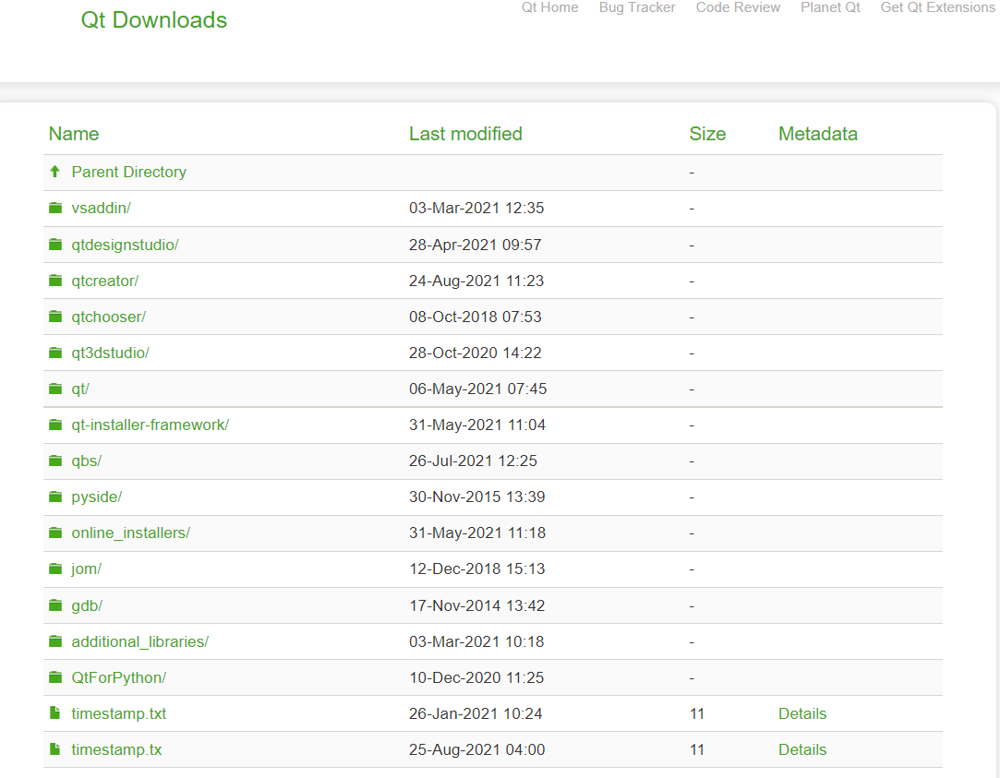Image resolution: width=1000 pixels, height=778 pixels.
Task: Click the date 26-Jan-2021 10:24
Action: click(476, 713)
